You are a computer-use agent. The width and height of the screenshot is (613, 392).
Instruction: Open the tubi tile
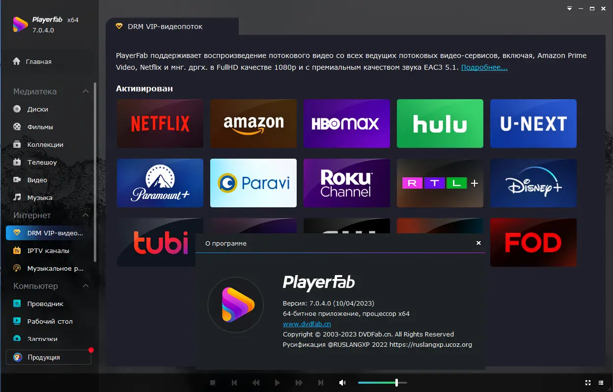(x=160, y=242)
